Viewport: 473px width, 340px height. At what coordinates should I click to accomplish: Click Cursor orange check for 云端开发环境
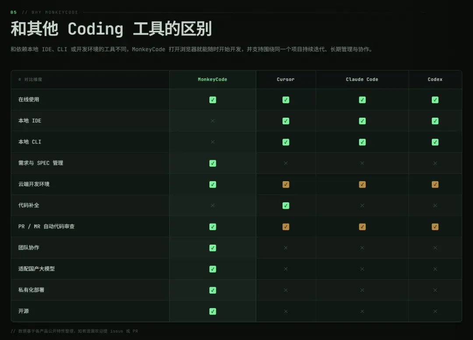[286, 185]
